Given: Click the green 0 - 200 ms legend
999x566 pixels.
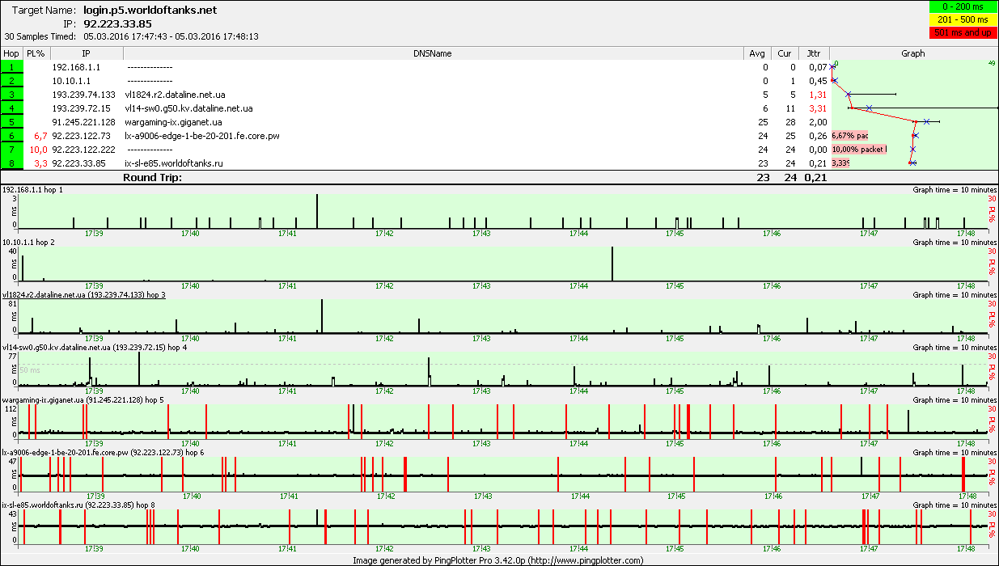Looking at the screenshot, I should click(964, 6).
